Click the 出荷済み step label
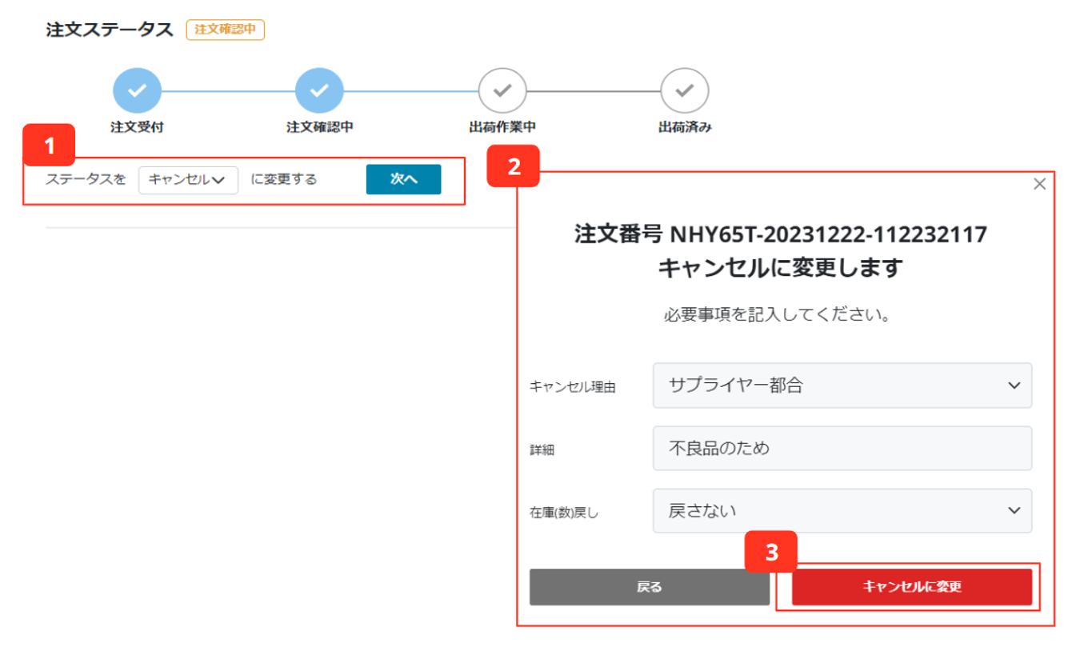Screen dimensions: 1088x647 pyautogui.click(x=685, y=127)
